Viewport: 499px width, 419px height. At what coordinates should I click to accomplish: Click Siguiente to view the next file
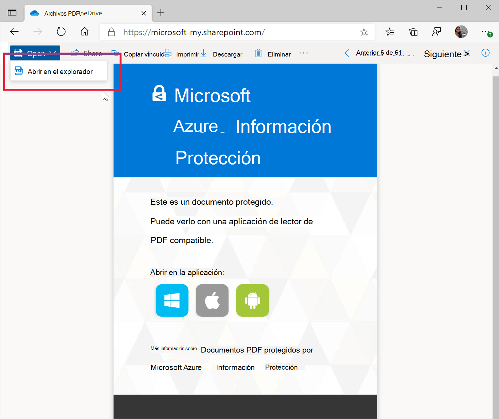pos(443,54)
